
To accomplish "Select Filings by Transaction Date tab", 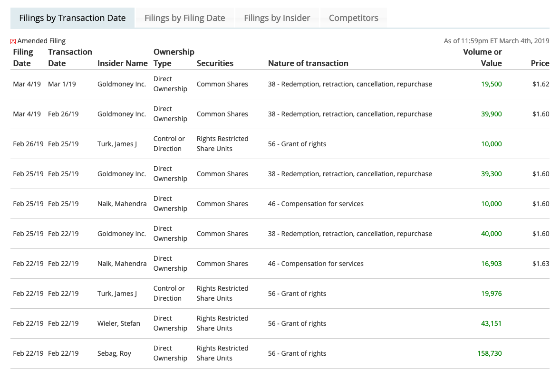I will 72,18.
